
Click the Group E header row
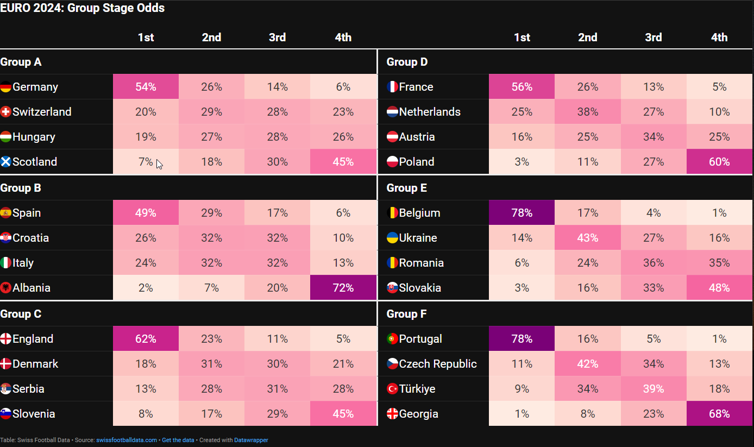(569, 188)
